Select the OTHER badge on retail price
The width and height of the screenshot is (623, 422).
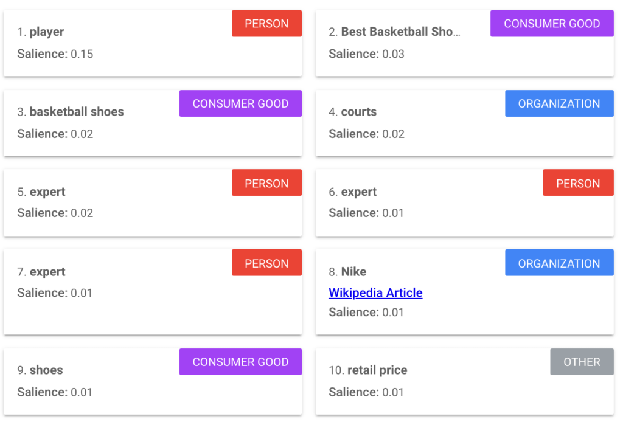tap(581, 362)
